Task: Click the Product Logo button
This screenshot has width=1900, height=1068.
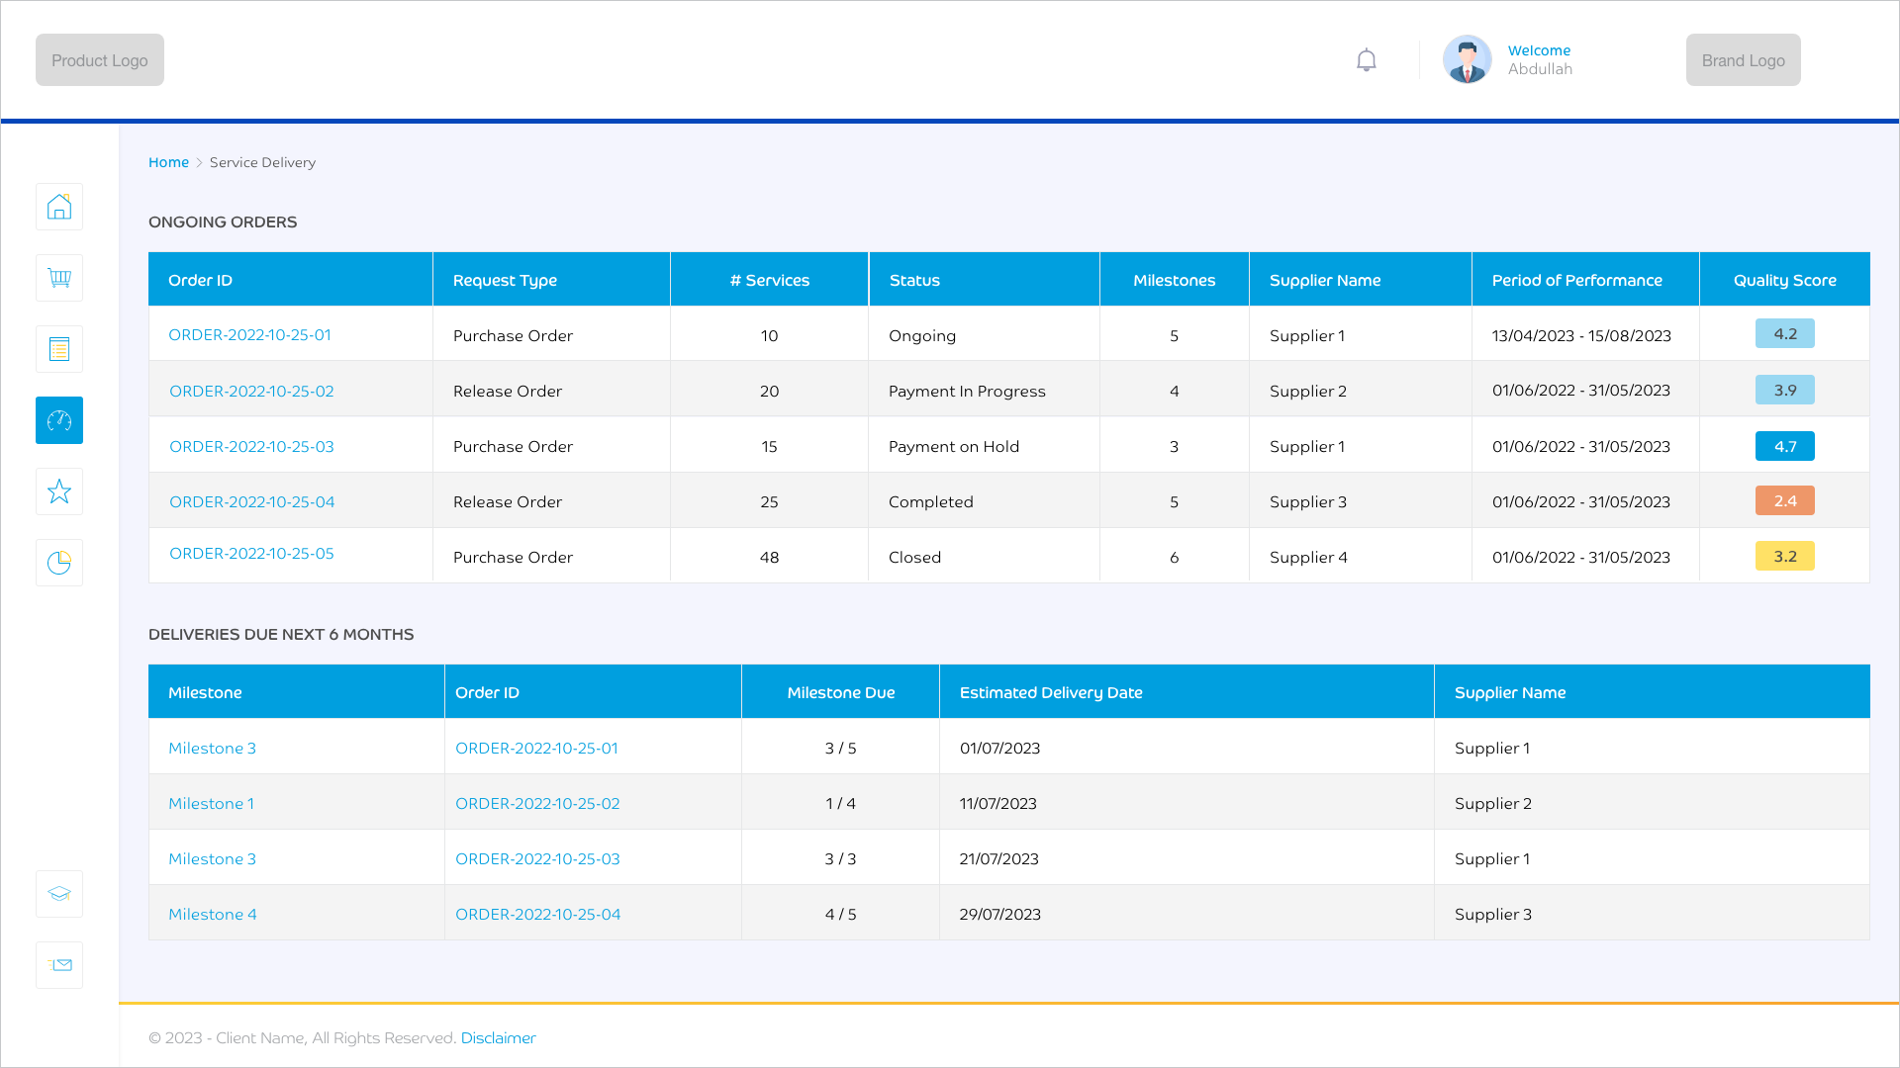Action: pos(100,60)
